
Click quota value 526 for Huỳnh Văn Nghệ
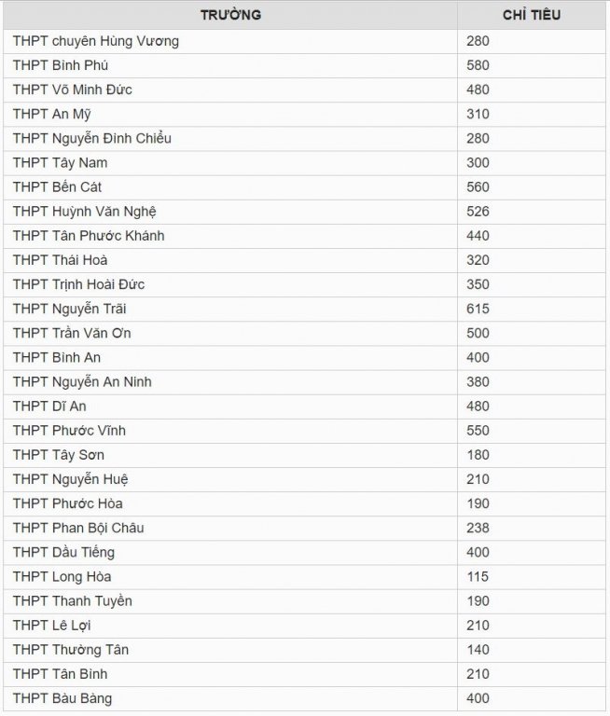point(478,212)
